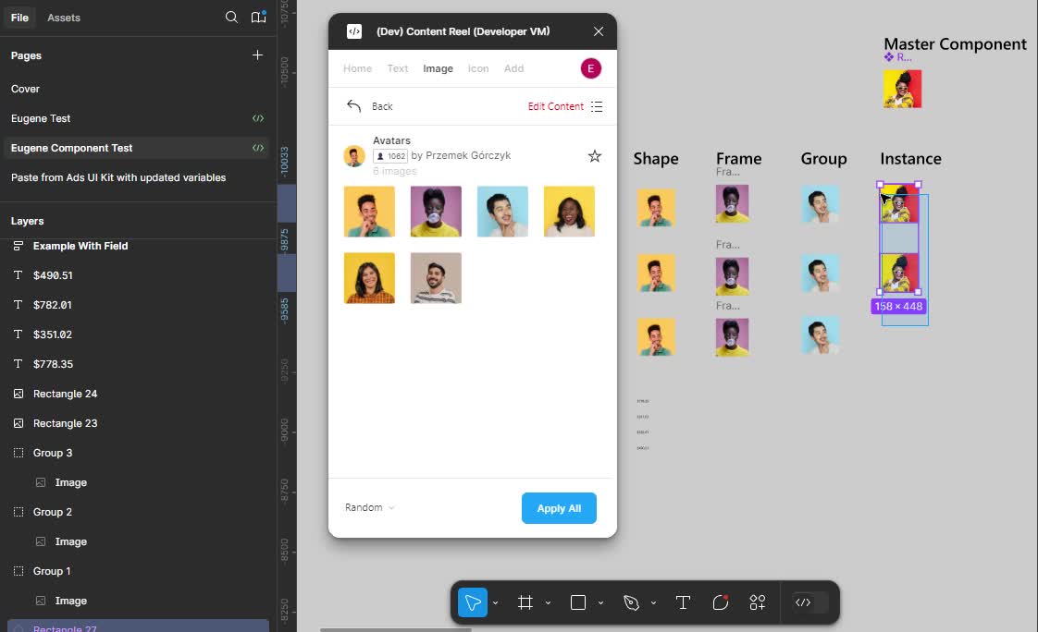The width and height of the screenshot is (1038, 632).
Task: Click the Edit Content link
Action: pyautogui.click(x=555, y=106)
